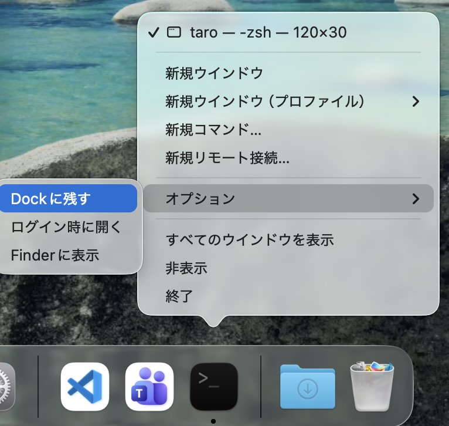Open the Trash in the Dock
Screen dimensions: 449x426
[x=372, y=386]
